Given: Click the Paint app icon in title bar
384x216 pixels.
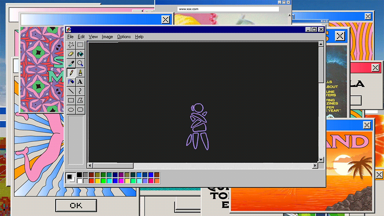Looking at the screenshot, I should pos(69,29).
